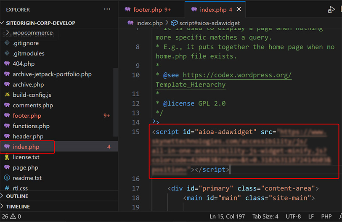Open build-config.js file
Screen dimensions: 342x222
coord(32,95)
